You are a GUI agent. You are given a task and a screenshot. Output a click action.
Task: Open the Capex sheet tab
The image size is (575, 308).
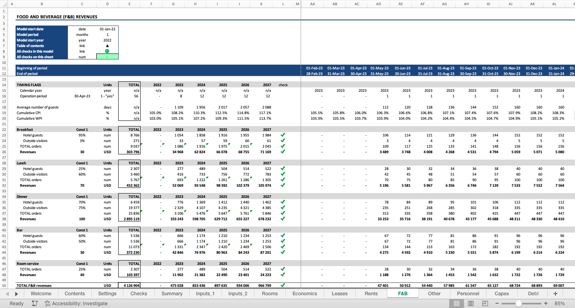click(x=501, y=293)
